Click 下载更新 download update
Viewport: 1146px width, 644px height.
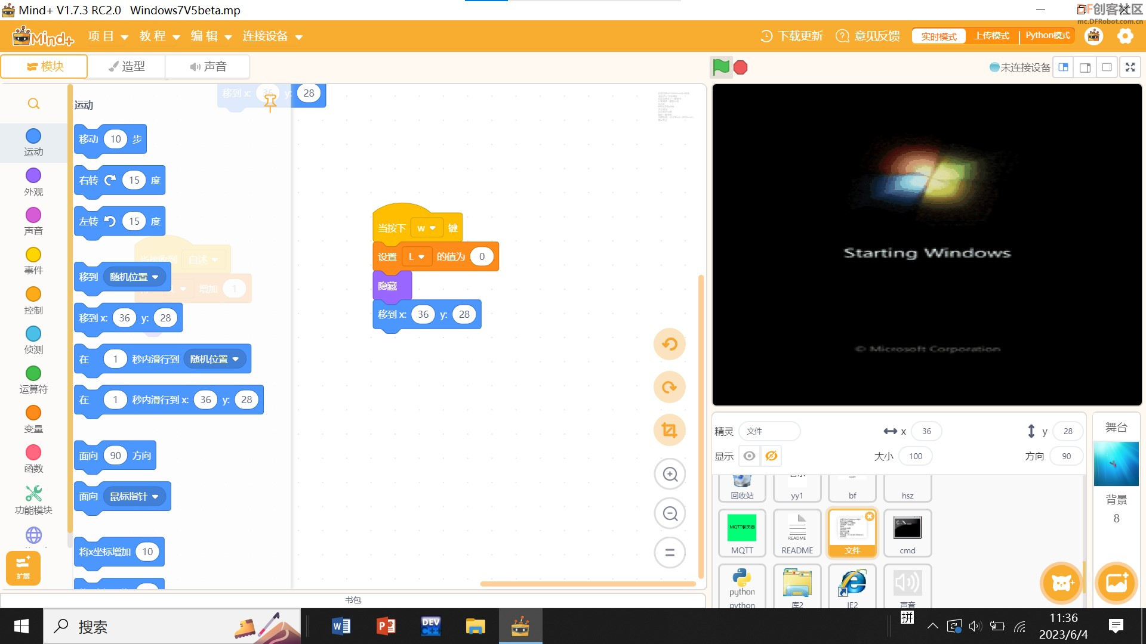click(791, 36)
